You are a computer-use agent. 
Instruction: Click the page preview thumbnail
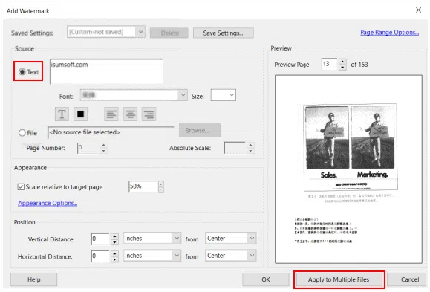[x=348, y=169]
